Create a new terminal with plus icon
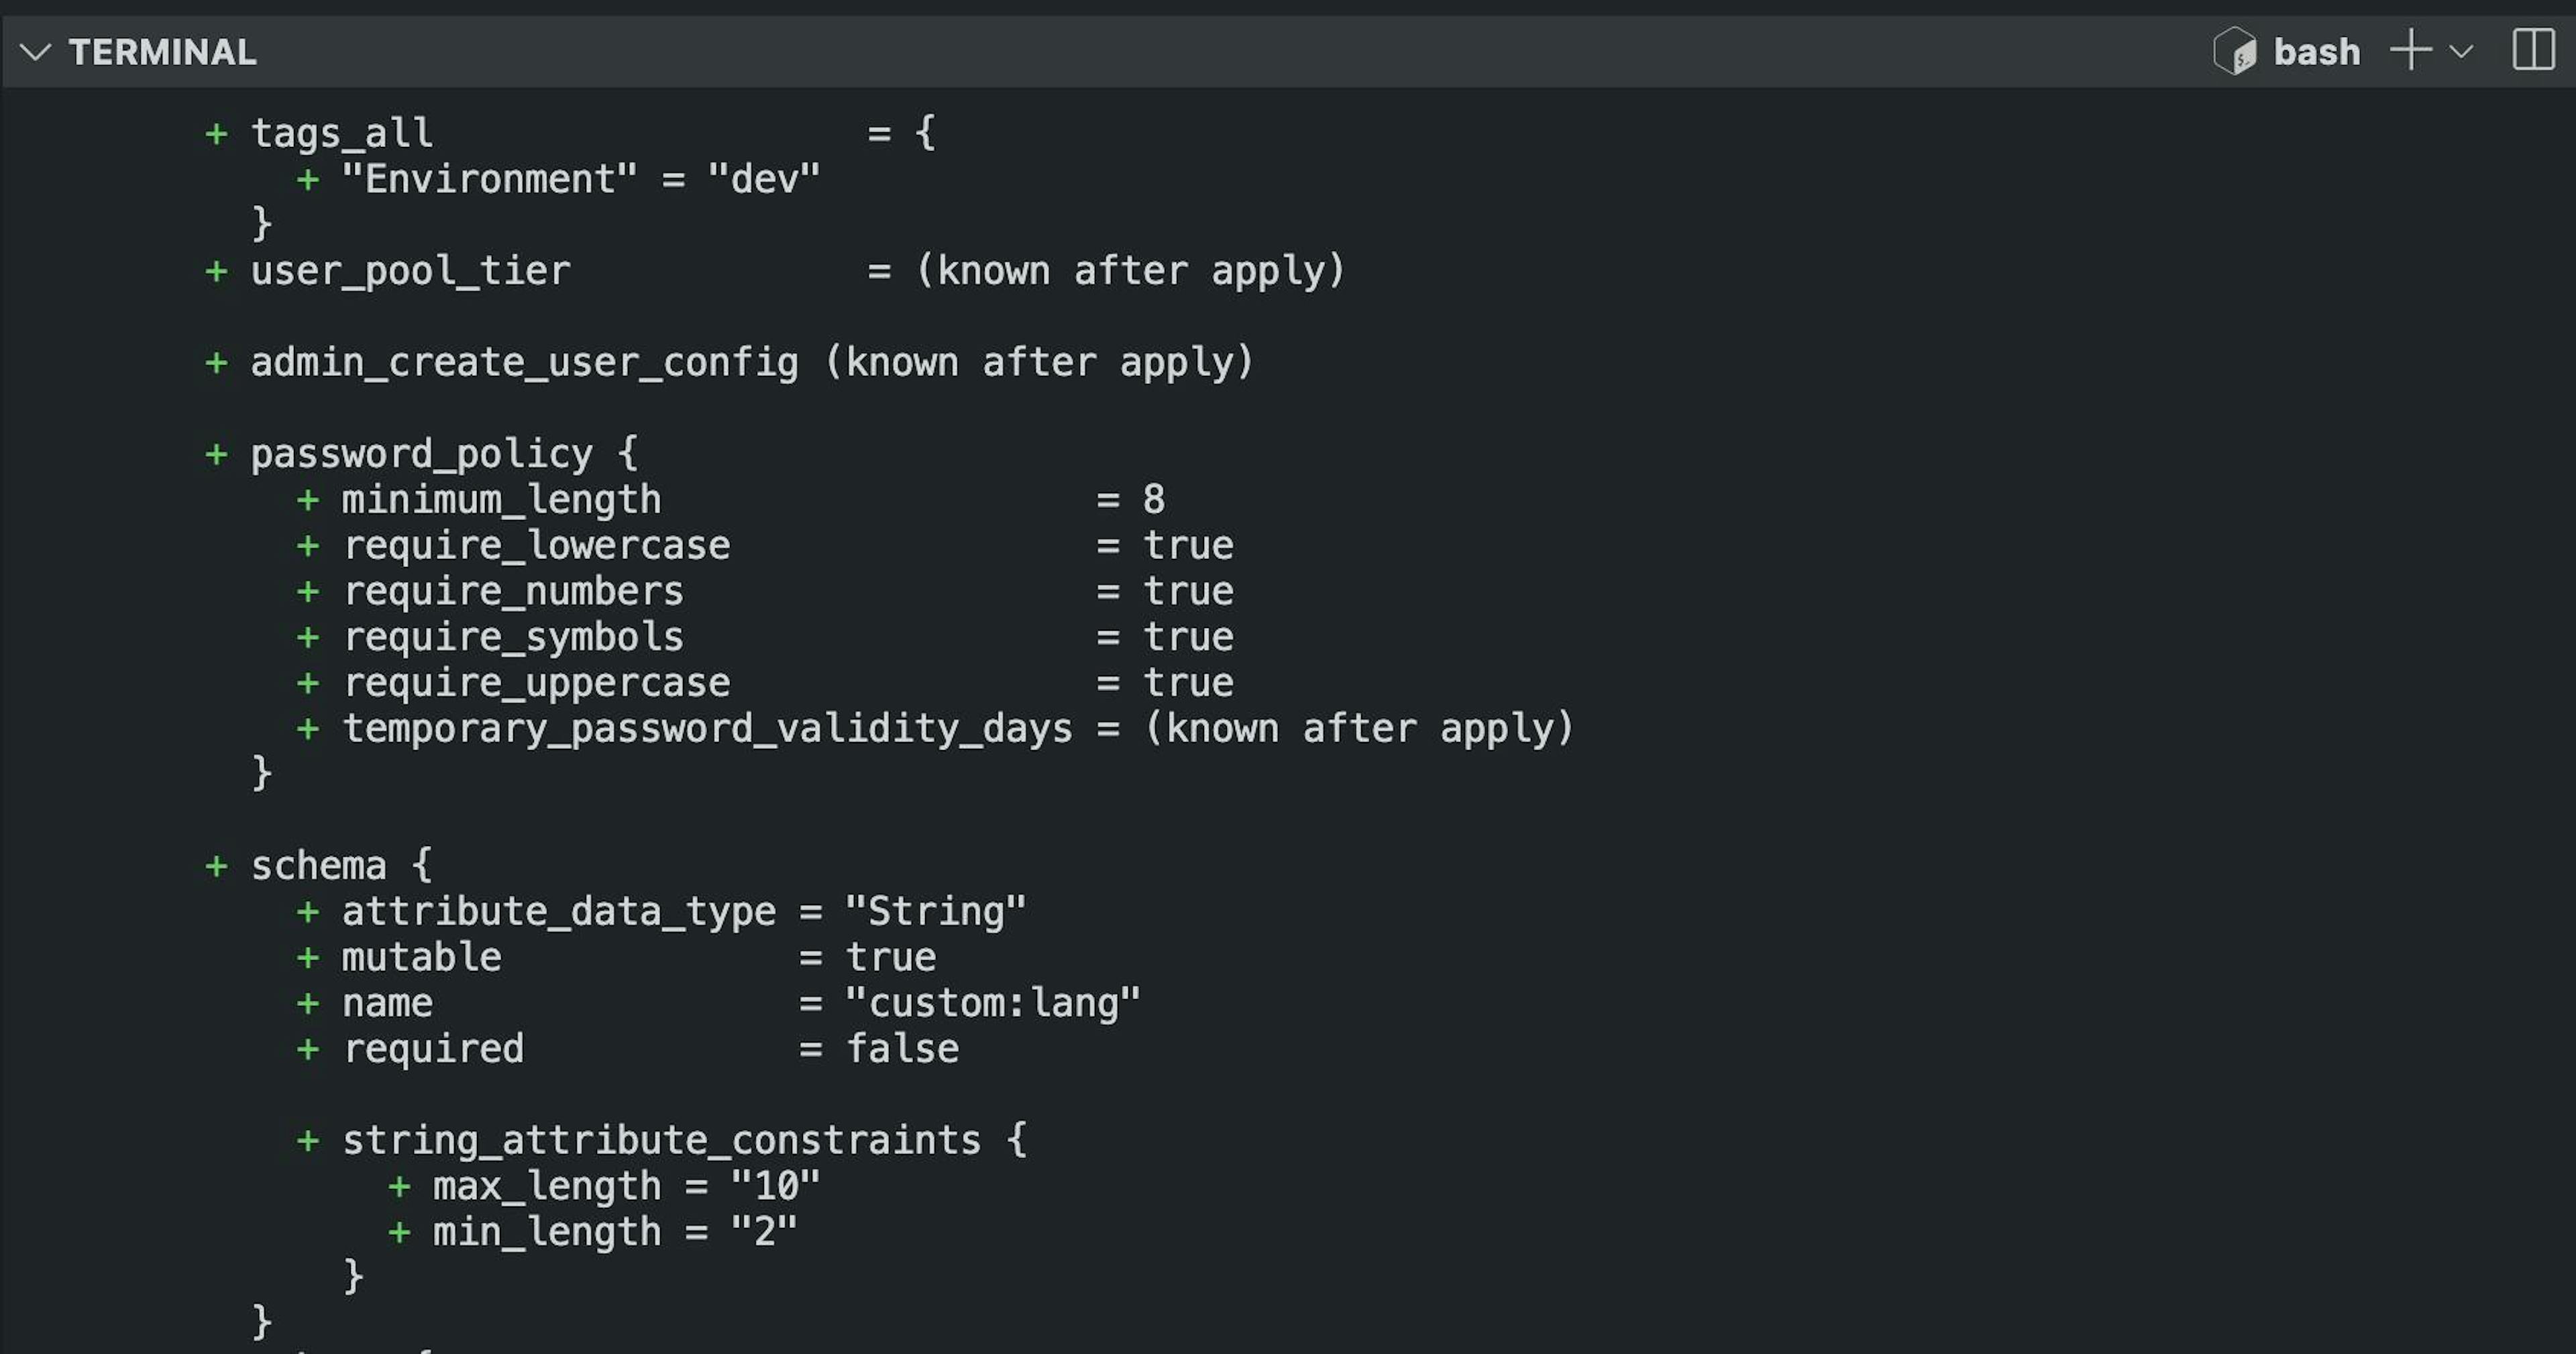Screen dimensions: 2576x1354 coord(2410,50)
